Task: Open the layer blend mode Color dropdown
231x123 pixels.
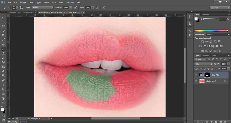Action: point(204,64)
